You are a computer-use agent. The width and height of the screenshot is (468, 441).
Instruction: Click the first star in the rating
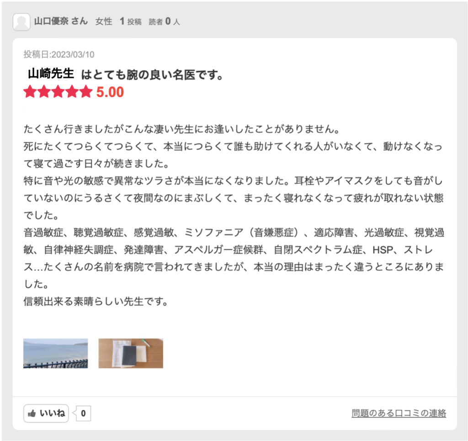[x=30, y=92]
